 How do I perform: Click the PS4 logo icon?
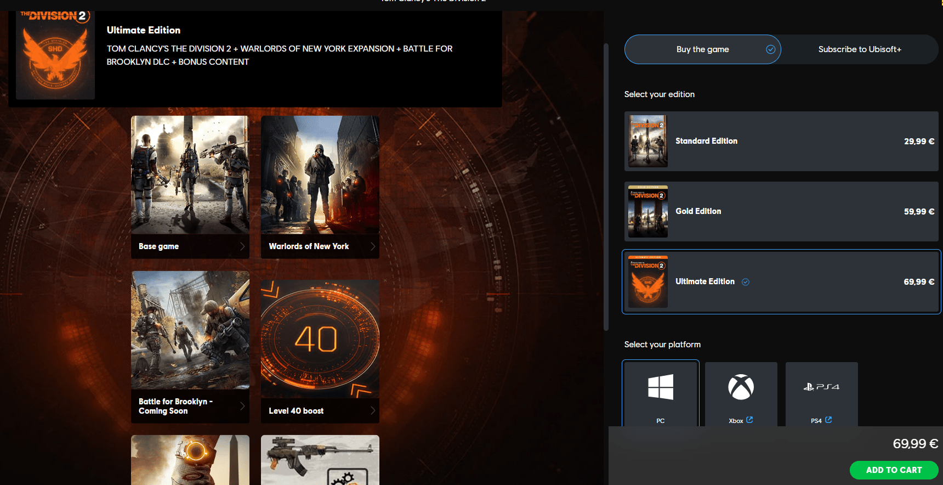click(821, 387)
